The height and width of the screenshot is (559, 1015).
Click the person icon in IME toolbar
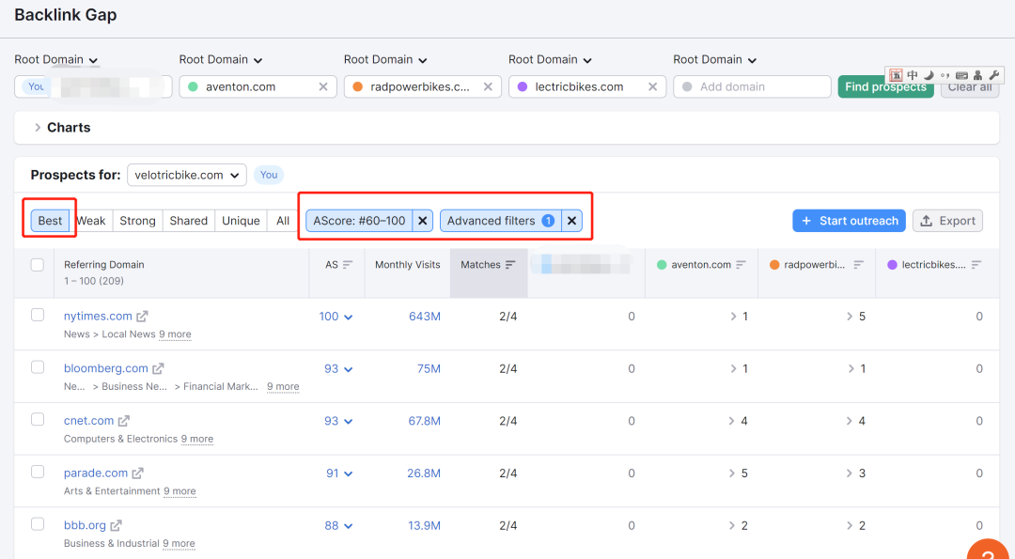coord(977,75)
